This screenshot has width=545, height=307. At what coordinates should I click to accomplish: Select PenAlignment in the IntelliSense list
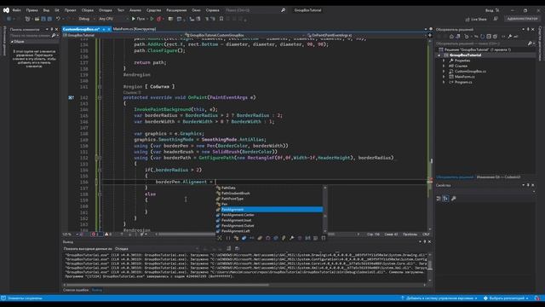[272, 210]
